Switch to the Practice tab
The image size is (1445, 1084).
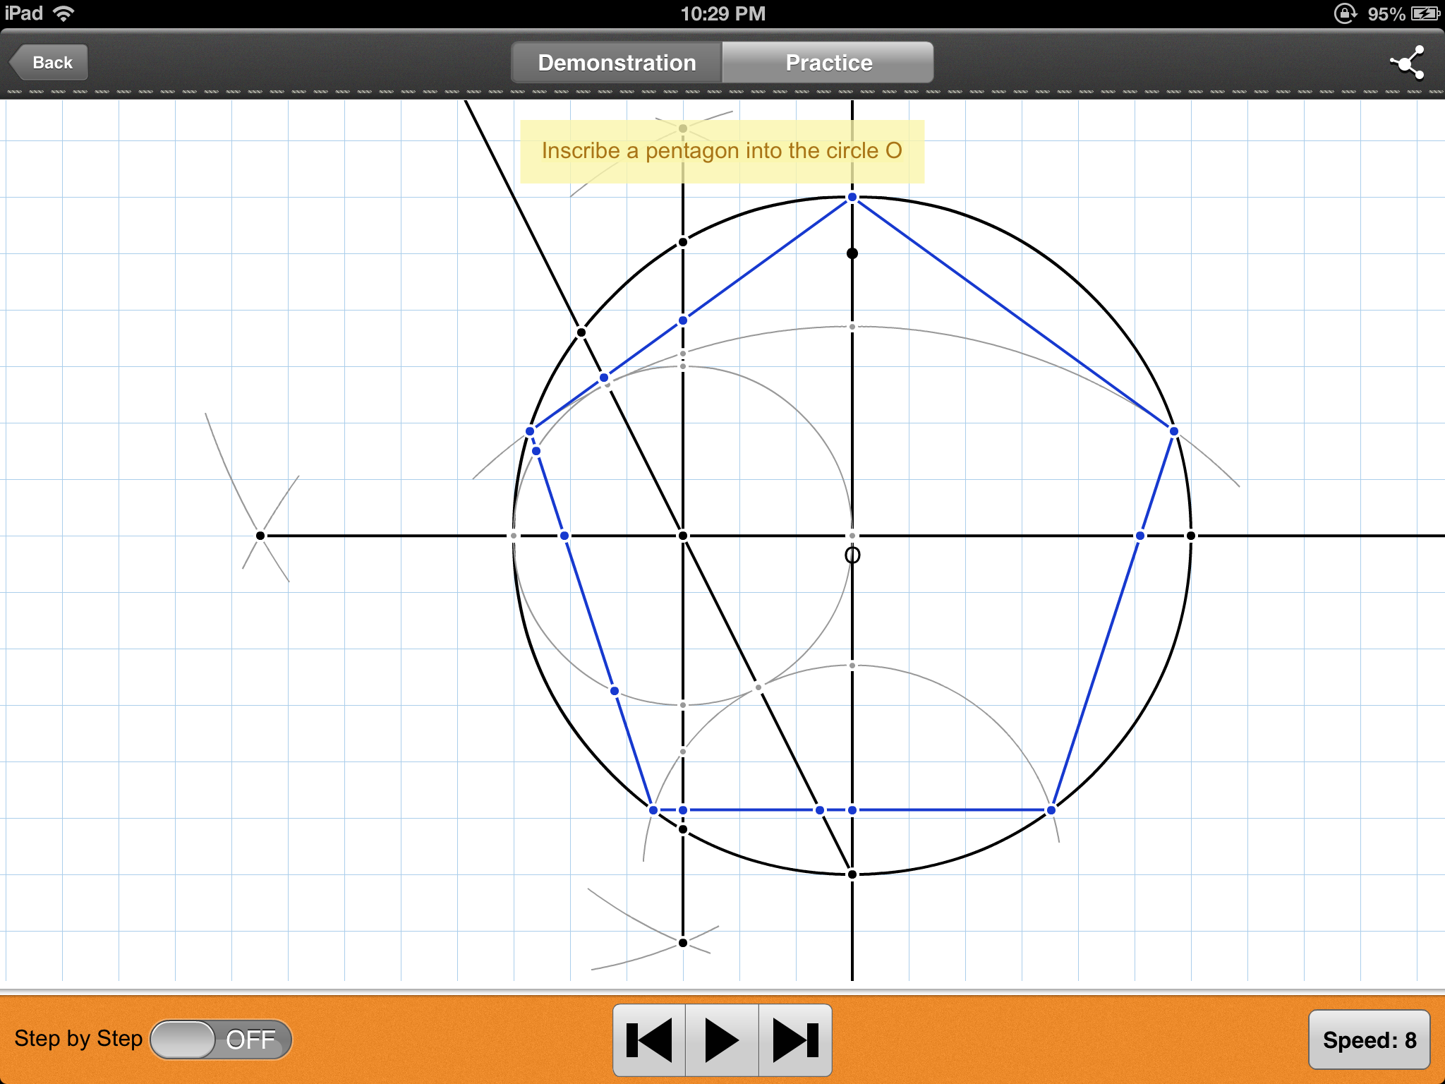pyautogui.click(x=828, y=63)
